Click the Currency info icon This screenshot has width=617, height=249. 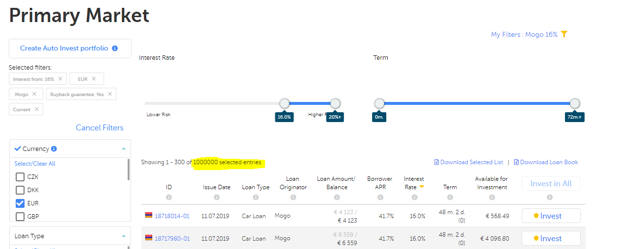point(54,149)
